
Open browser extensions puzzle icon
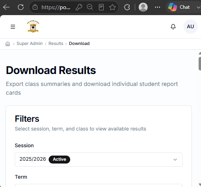tap(127, 7)
